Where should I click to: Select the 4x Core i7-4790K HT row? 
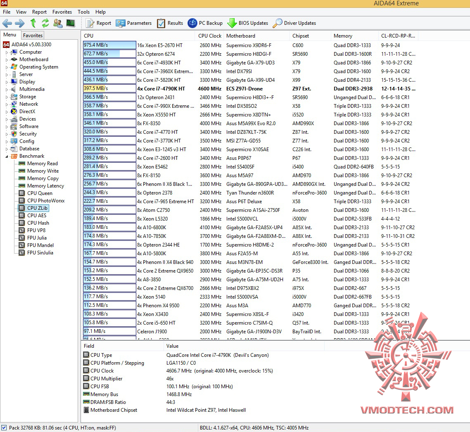[x=250, y=89]
